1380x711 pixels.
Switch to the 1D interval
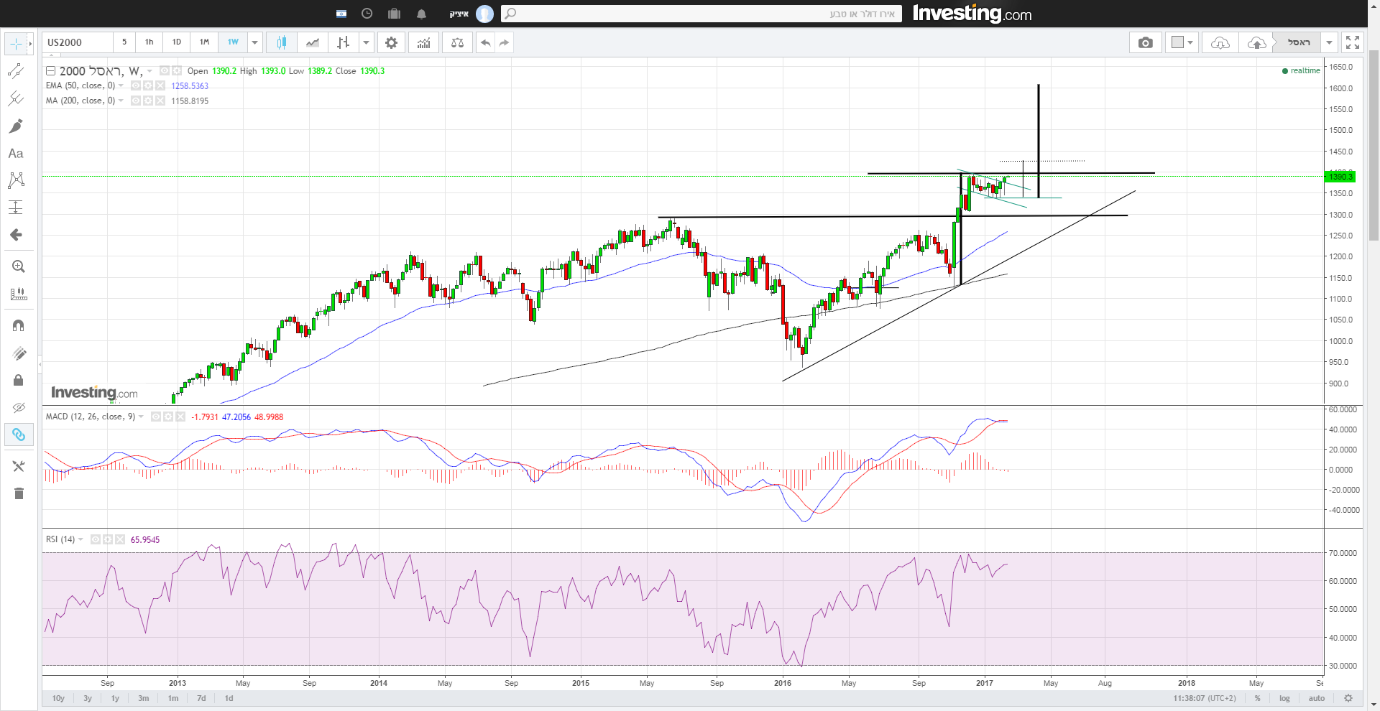point(177,42)
